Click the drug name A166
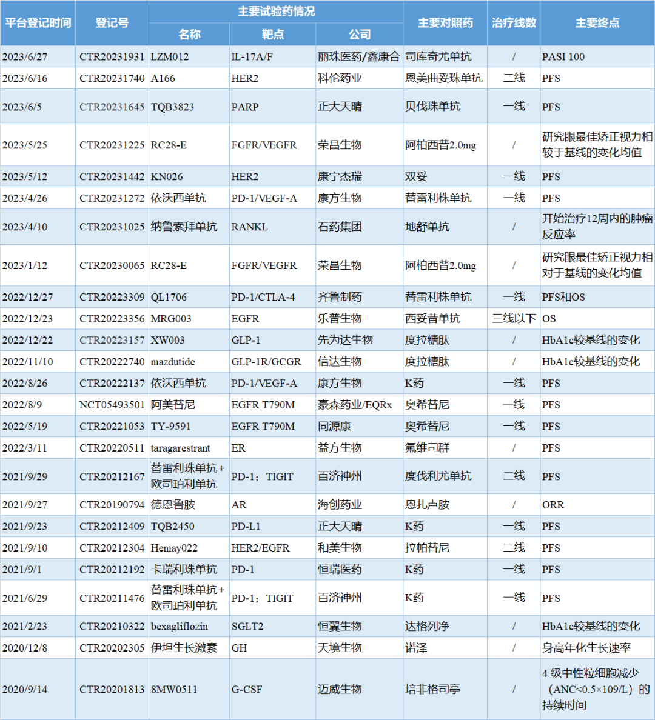655x720 pixels. pyautogui.click(x=163, y=79)
